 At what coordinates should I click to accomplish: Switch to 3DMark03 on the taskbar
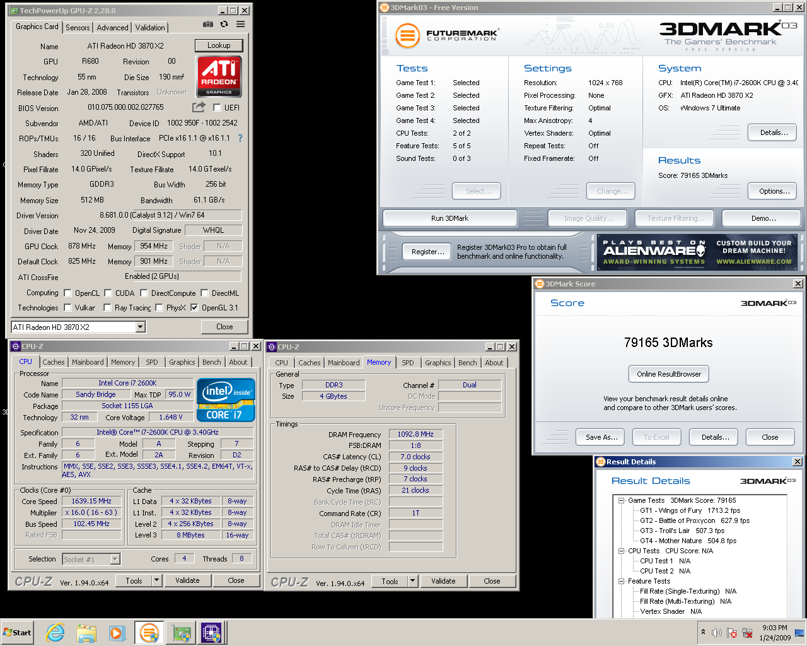pyautogui.click(x=149, y=633)
